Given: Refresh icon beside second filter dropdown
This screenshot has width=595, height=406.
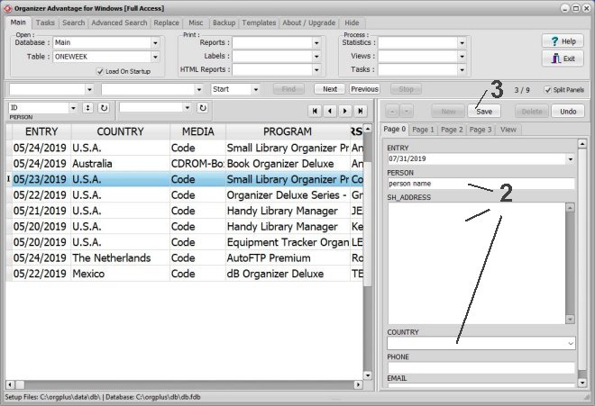Looking at the screenshot, I should tap(203, 108).
